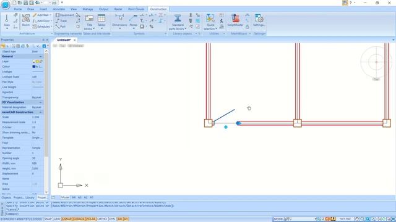The width and height of the screenshot is (396, 222).
Task: Close the Properties panel
Action: pyautogui.click(x=47, y=40)
